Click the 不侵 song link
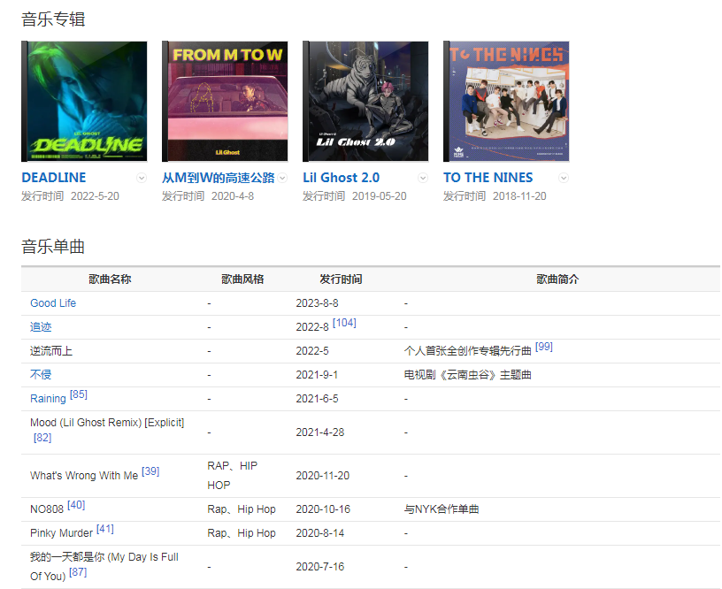722x589 pixels. (x=41, y=375)
